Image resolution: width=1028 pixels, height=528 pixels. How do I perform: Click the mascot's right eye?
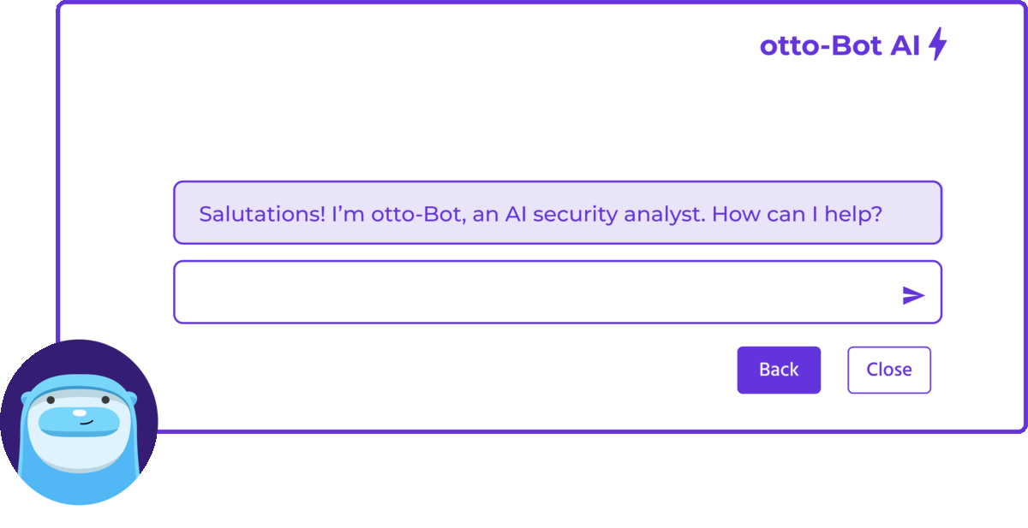coord(106,400)
